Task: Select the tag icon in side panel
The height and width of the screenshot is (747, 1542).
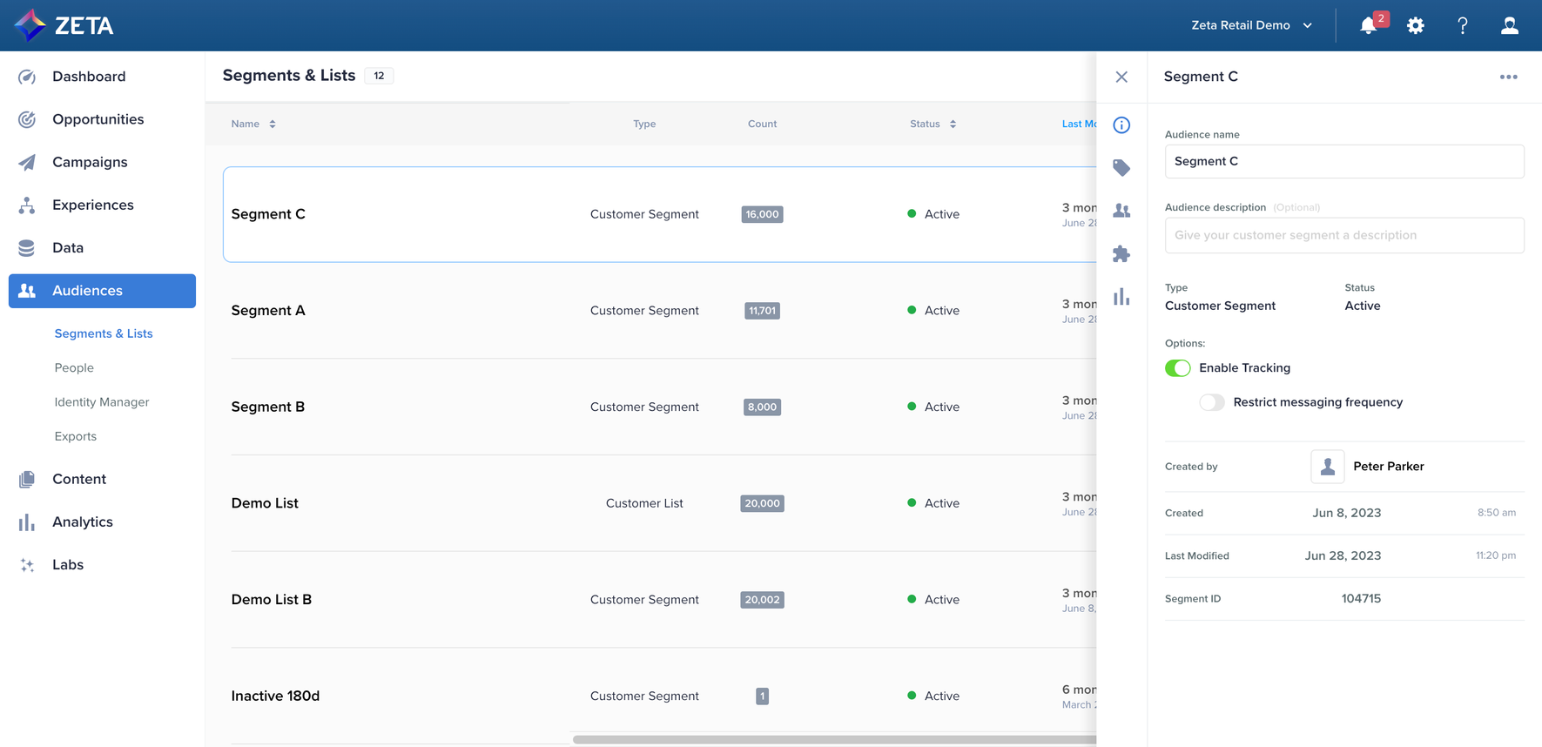Action: [1121, 168]
